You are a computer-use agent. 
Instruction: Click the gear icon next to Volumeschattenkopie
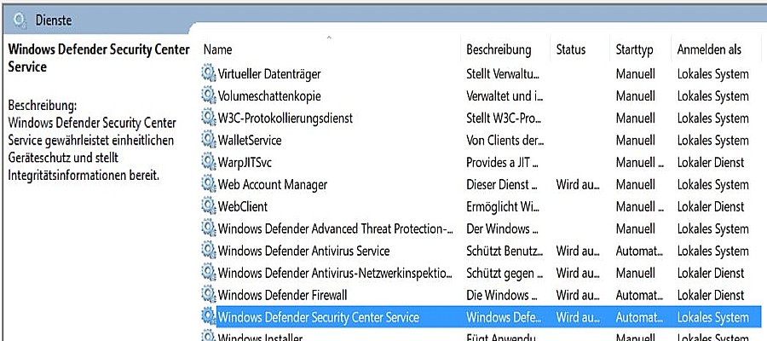209,95
